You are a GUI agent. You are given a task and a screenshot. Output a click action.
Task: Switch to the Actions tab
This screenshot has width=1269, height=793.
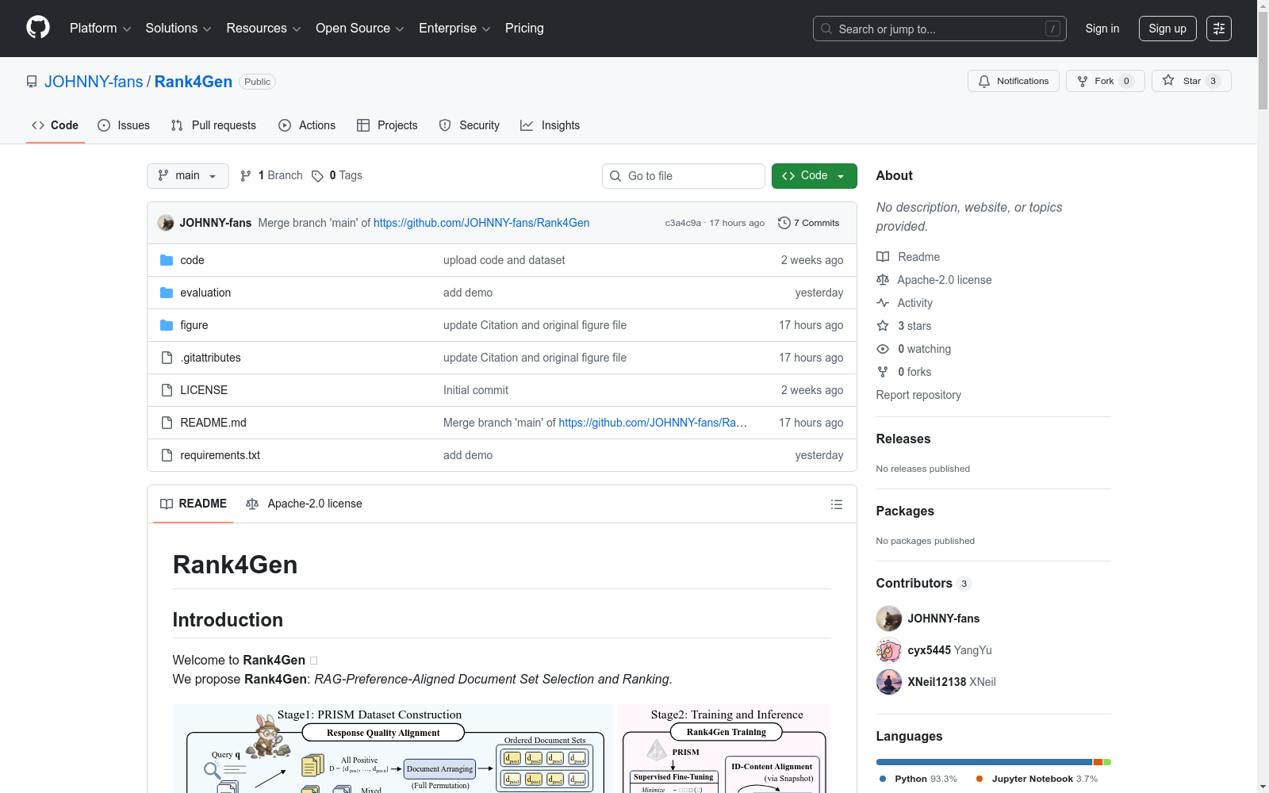307,125
